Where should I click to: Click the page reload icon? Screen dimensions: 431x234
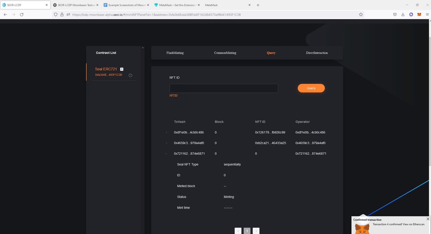[x=22, y=15]
